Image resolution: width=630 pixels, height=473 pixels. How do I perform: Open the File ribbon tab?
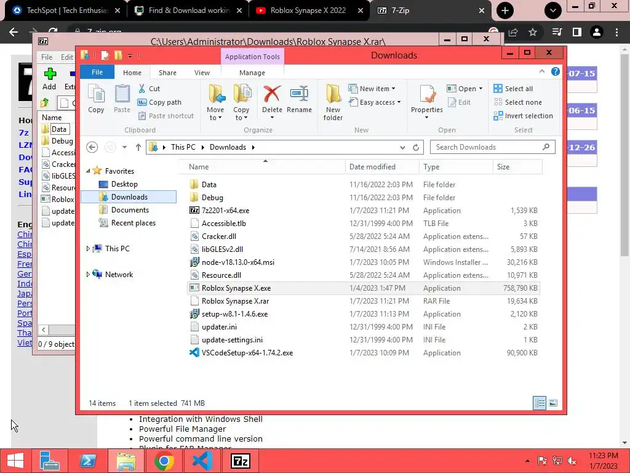[x=97, y=72]
